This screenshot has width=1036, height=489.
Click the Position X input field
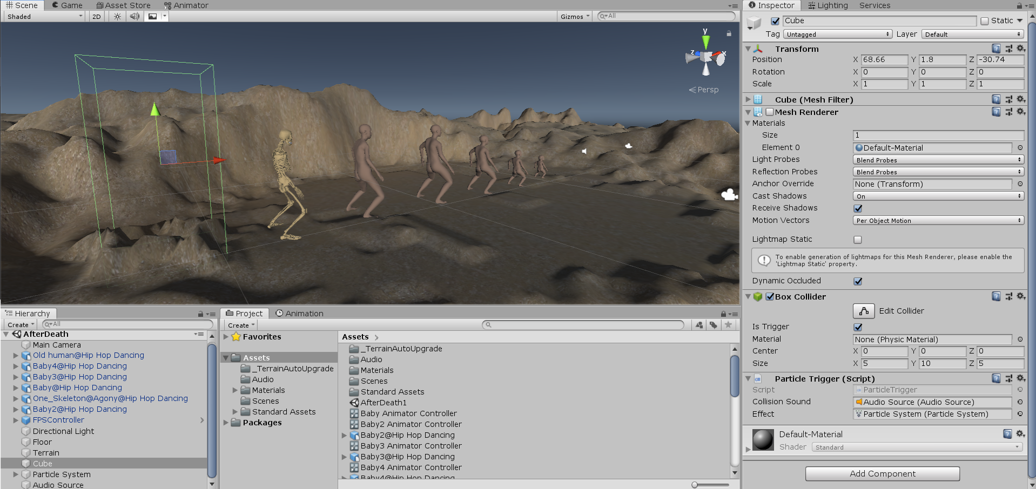[x=884, y=60]
